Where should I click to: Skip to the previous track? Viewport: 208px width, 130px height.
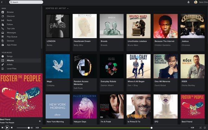[2, 128]
